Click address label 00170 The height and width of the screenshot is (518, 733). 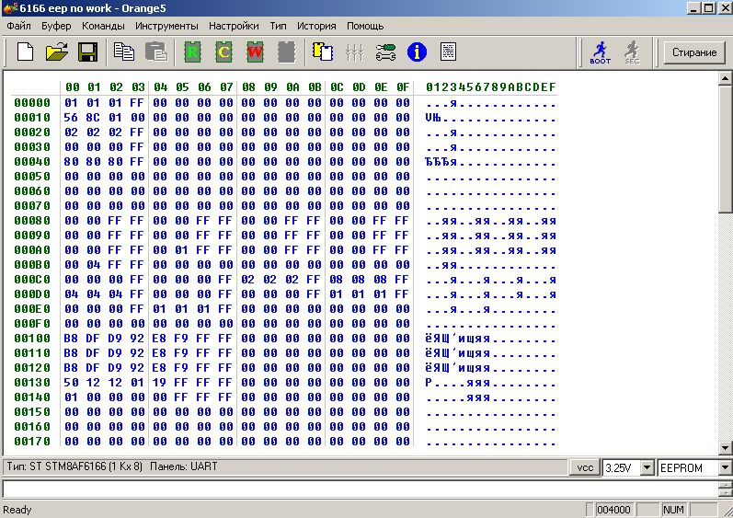pyautogui.click(x=32, y=442)
